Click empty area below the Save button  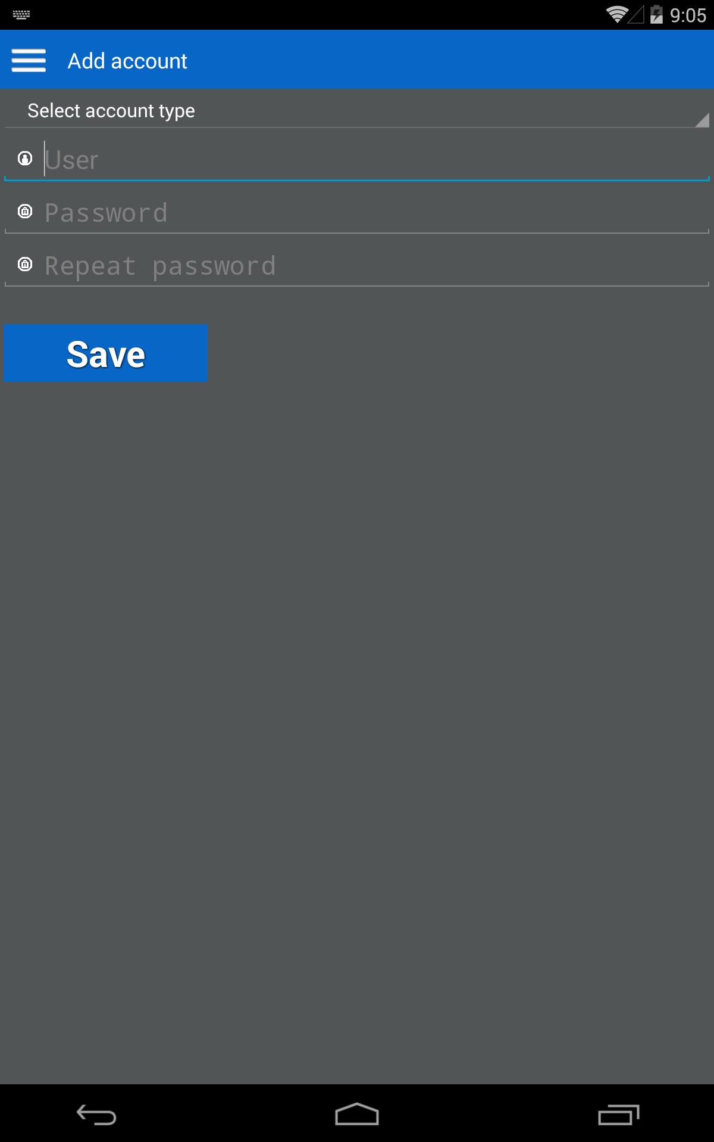point(357,714)
